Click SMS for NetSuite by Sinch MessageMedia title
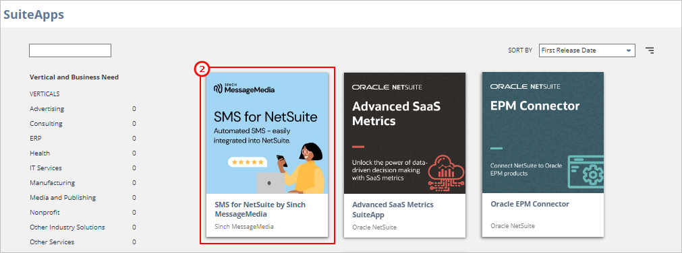This screenshot has width=682, height=253. click(260, 209)
